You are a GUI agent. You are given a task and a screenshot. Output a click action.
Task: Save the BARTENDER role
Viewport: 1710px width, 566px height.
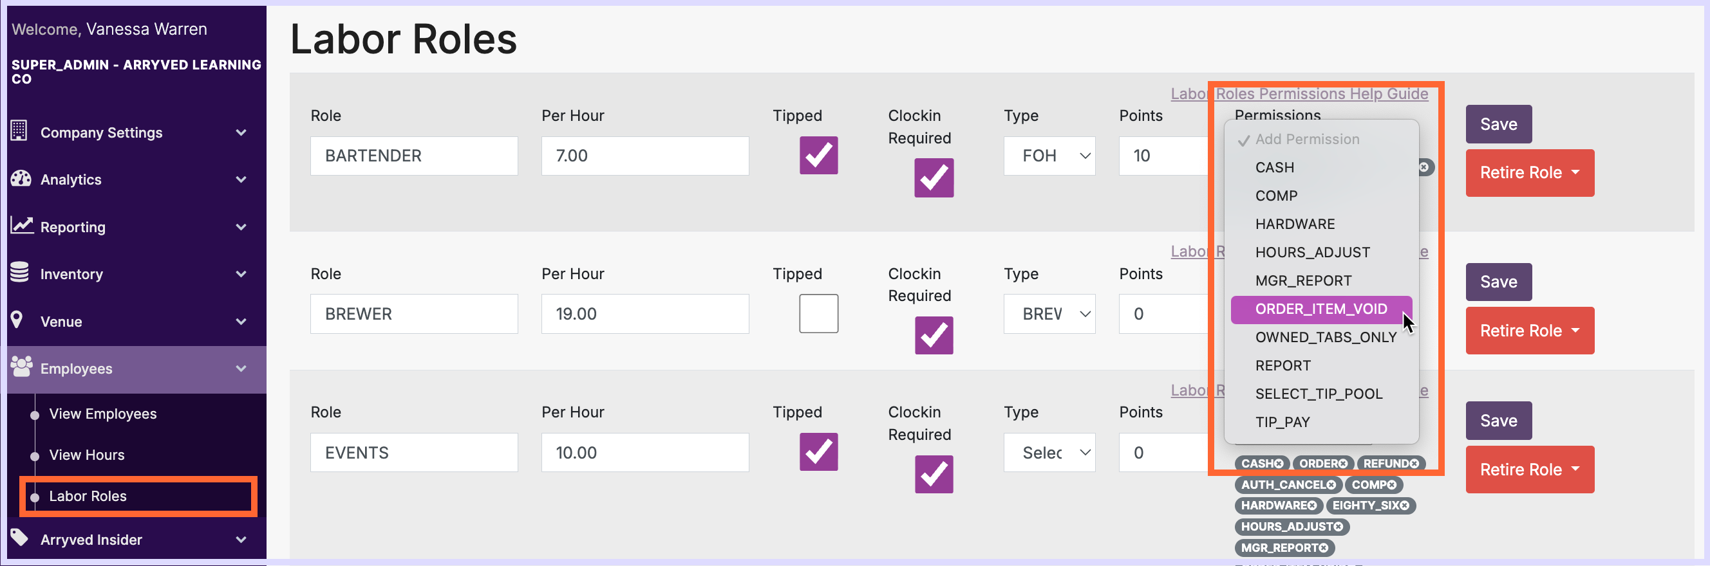coord(1498,124)
